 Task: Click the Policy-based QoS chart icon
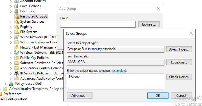[x=11, y=84]
